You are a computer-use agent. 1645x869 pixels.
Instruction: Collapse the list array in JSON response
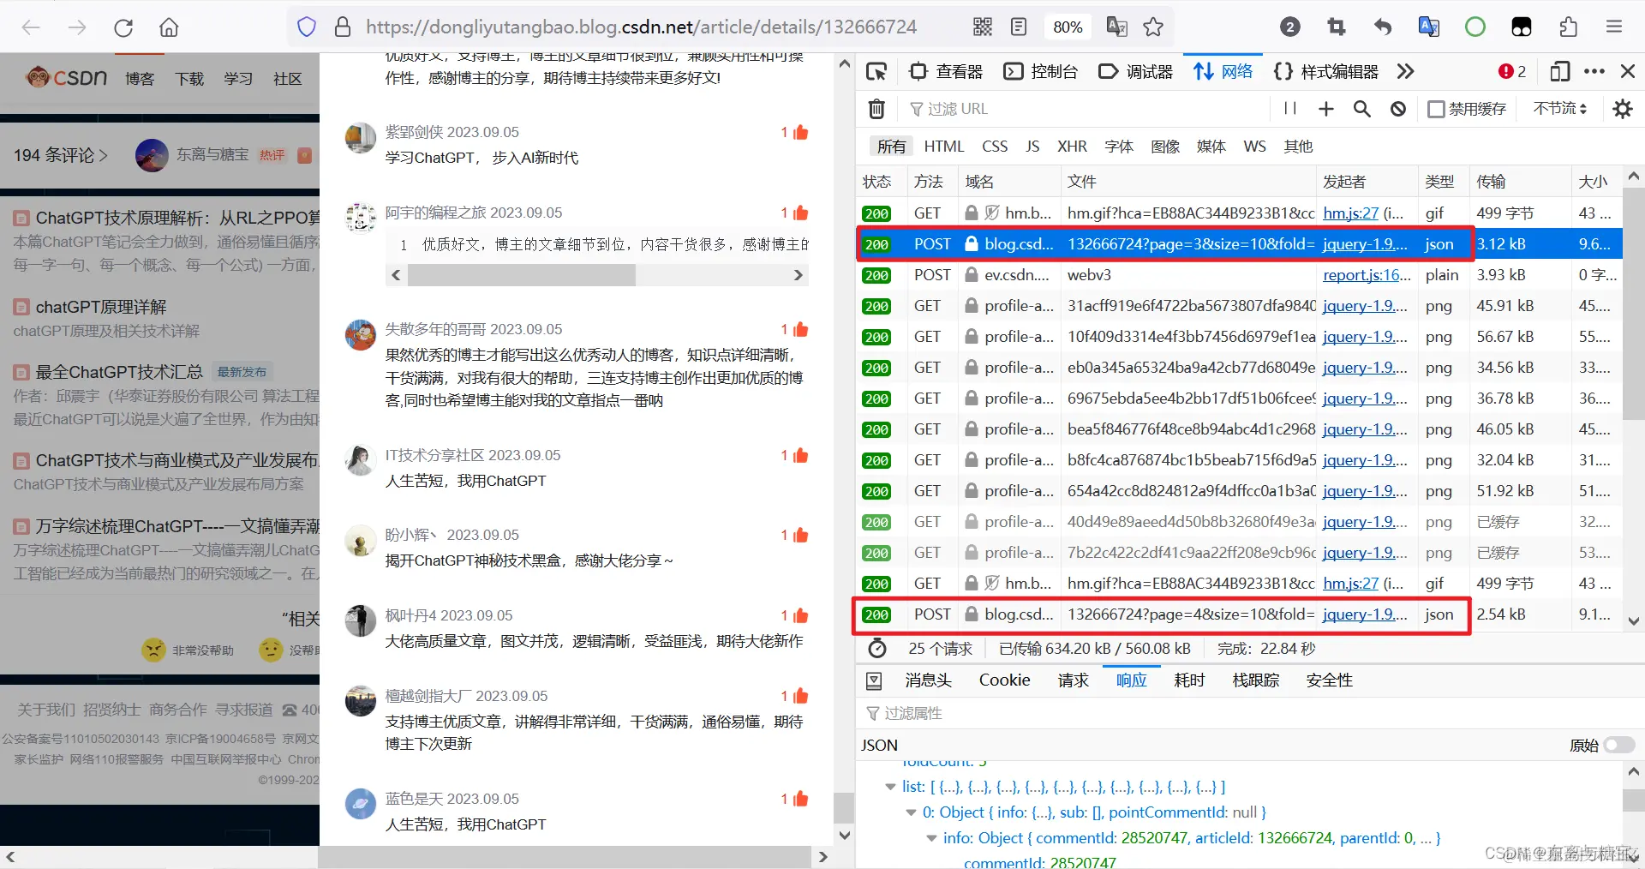[891, 787]
